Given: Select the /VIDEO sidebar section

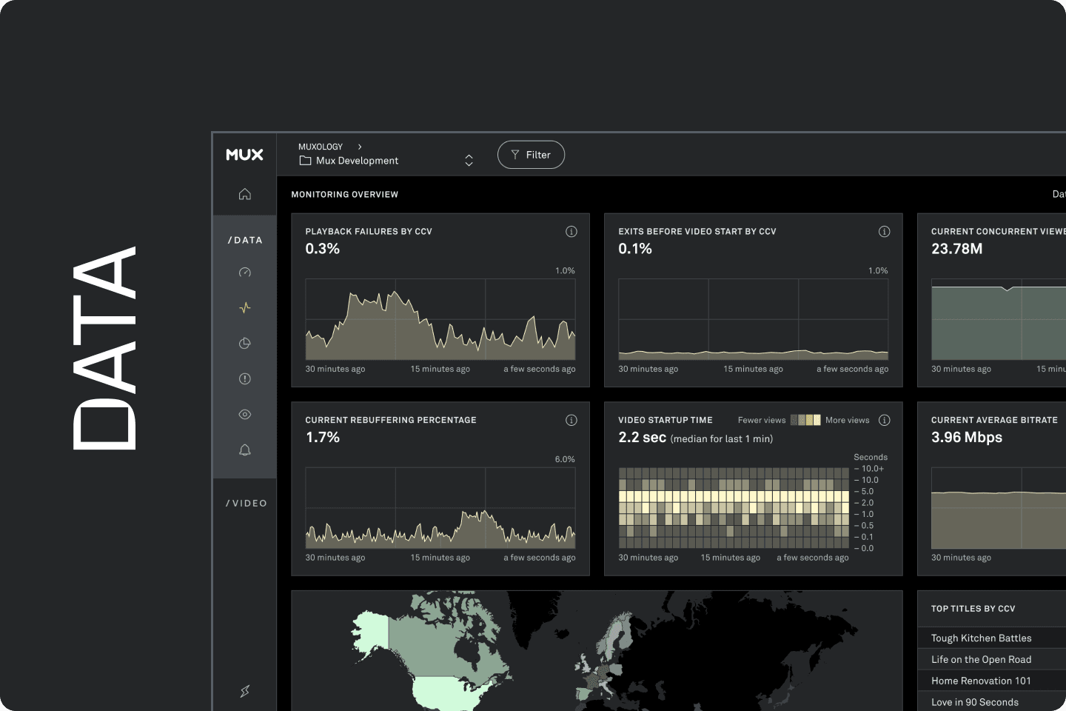Looking at the screenshot, I should click(x=246, y=504).
